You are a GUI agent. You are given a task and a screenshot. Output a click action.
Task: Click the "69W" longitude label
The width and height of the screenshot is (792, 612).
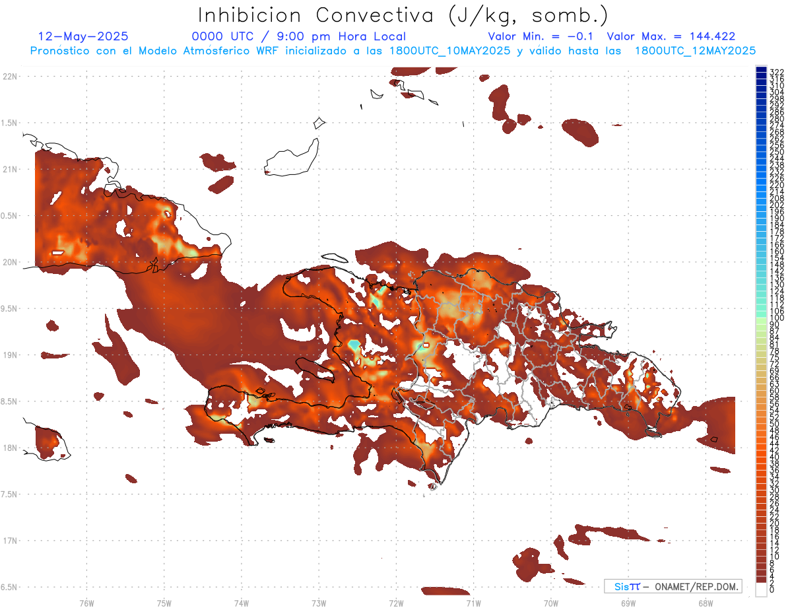(628, 602)
